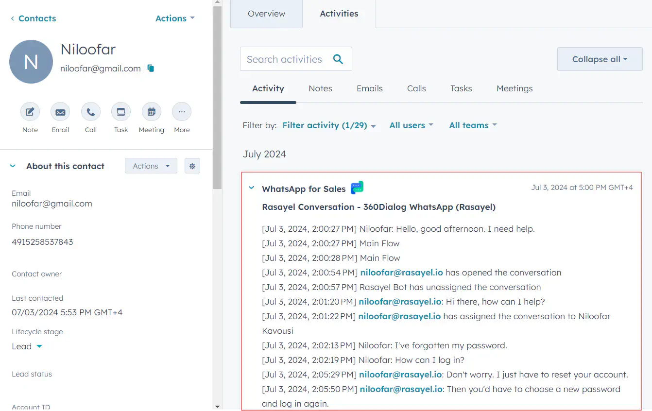
Task: Click the Task icon button
Action: point(121,112)
